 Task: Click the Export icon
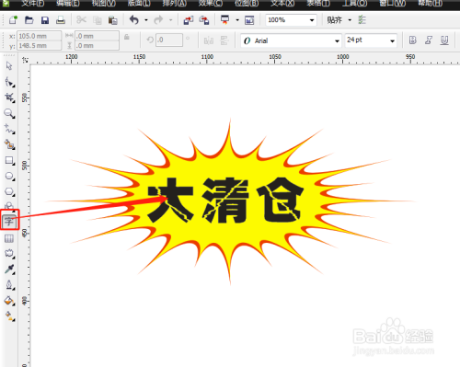(204, 20)
